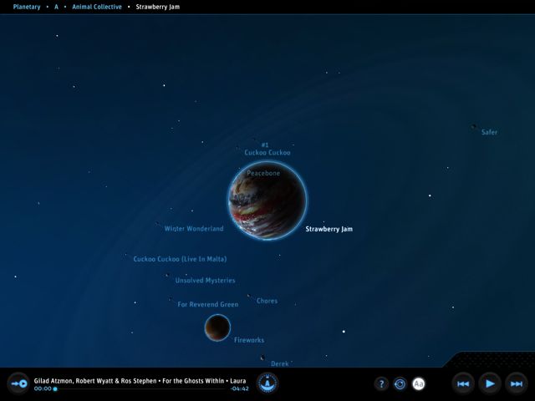Select Strawberry Jam breadcrumb

click(158, 7)
